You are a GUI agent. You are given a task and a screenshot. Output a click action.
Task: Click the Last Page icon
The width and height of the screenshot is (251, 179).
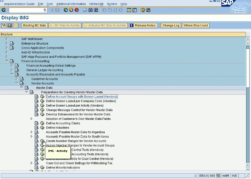click(120, 10)
